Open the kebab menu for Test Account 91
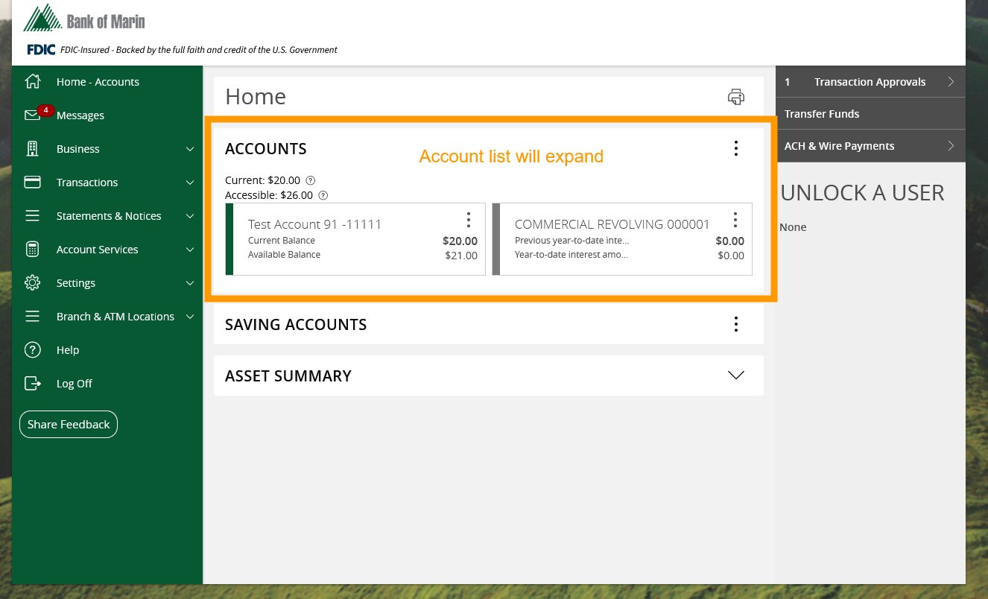 point(469,220)
